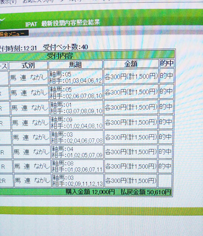Select the bet cell with 軸馬:03 相手:02,04,06,07,08
Image resolution: width=203 pixels, height=236 pixels.
(77, 137)
